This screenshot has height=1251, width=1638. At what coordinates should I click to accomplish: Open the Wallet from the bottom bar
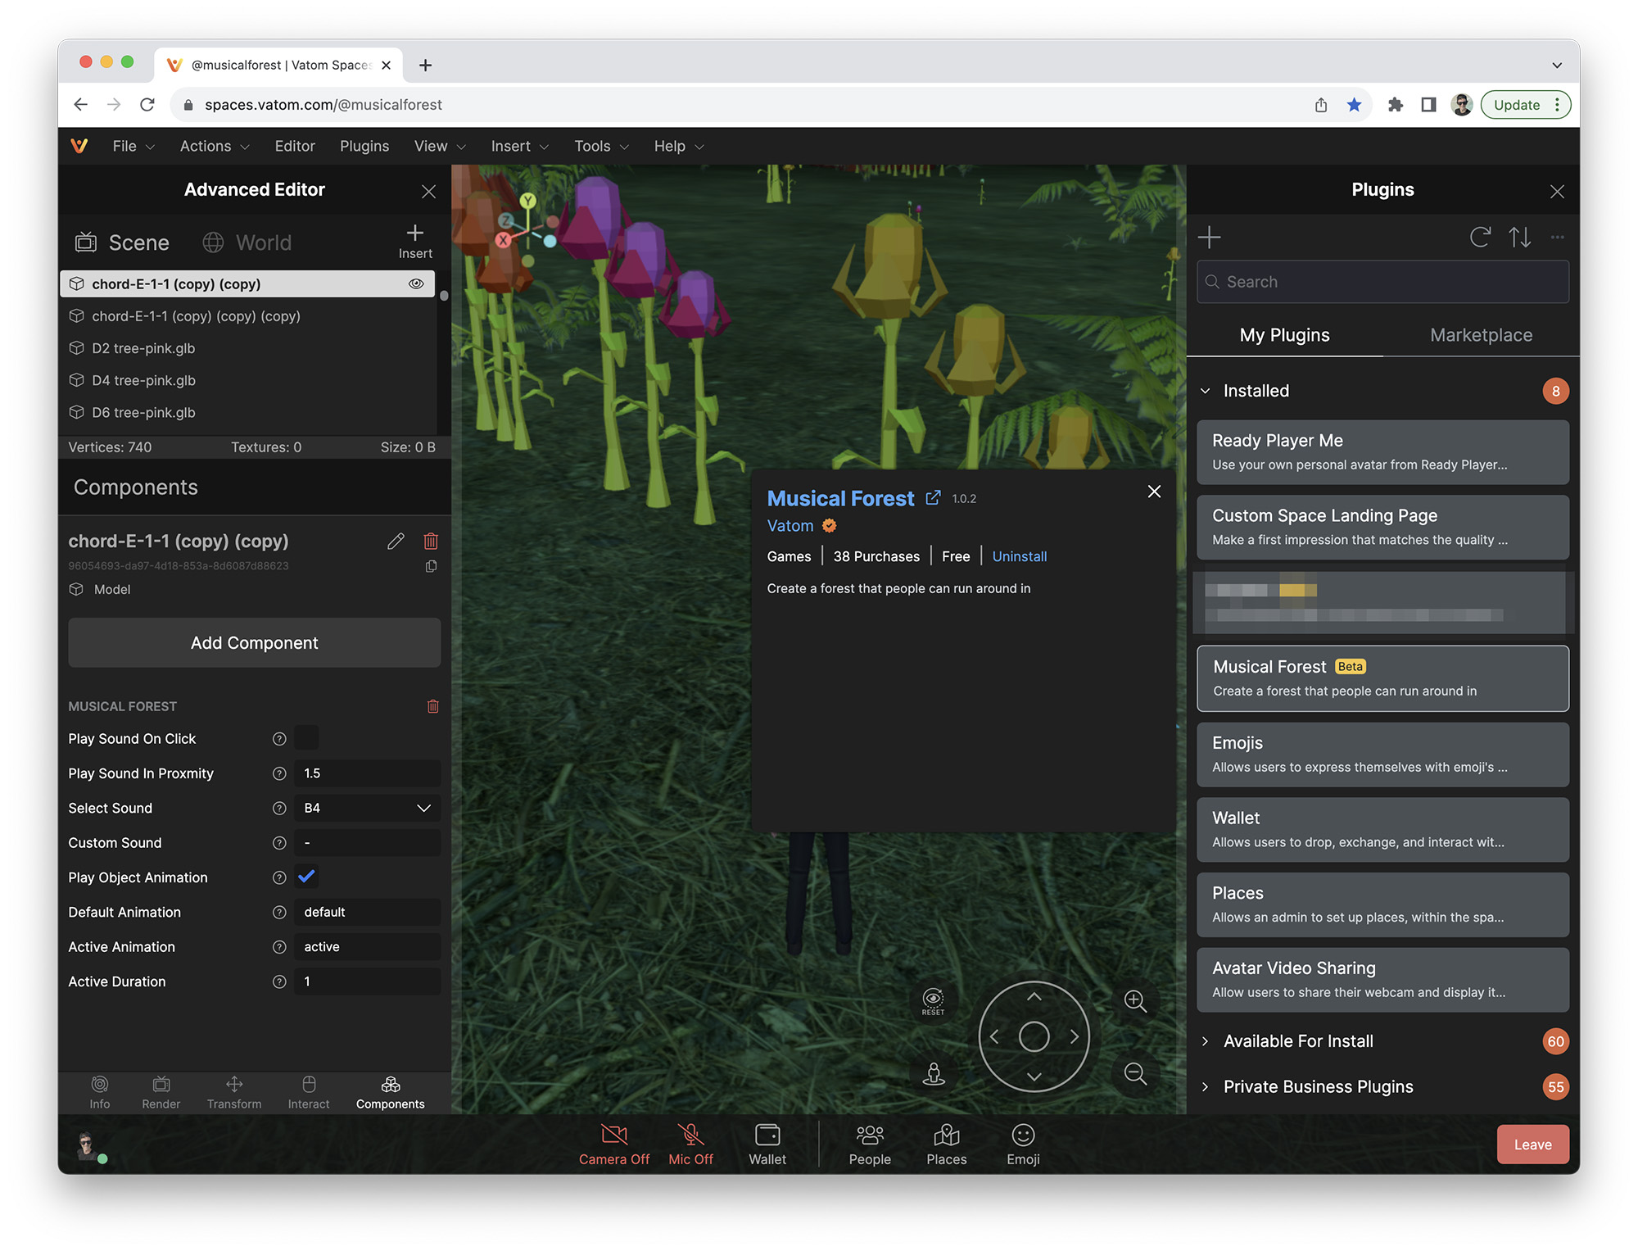767,1144
